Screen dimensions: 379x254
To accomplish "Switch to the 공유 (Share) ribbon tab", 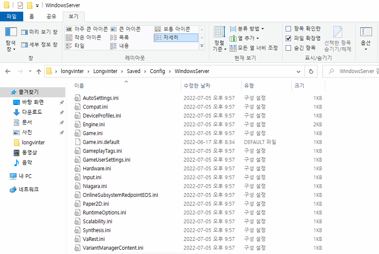I will point(51,16).
